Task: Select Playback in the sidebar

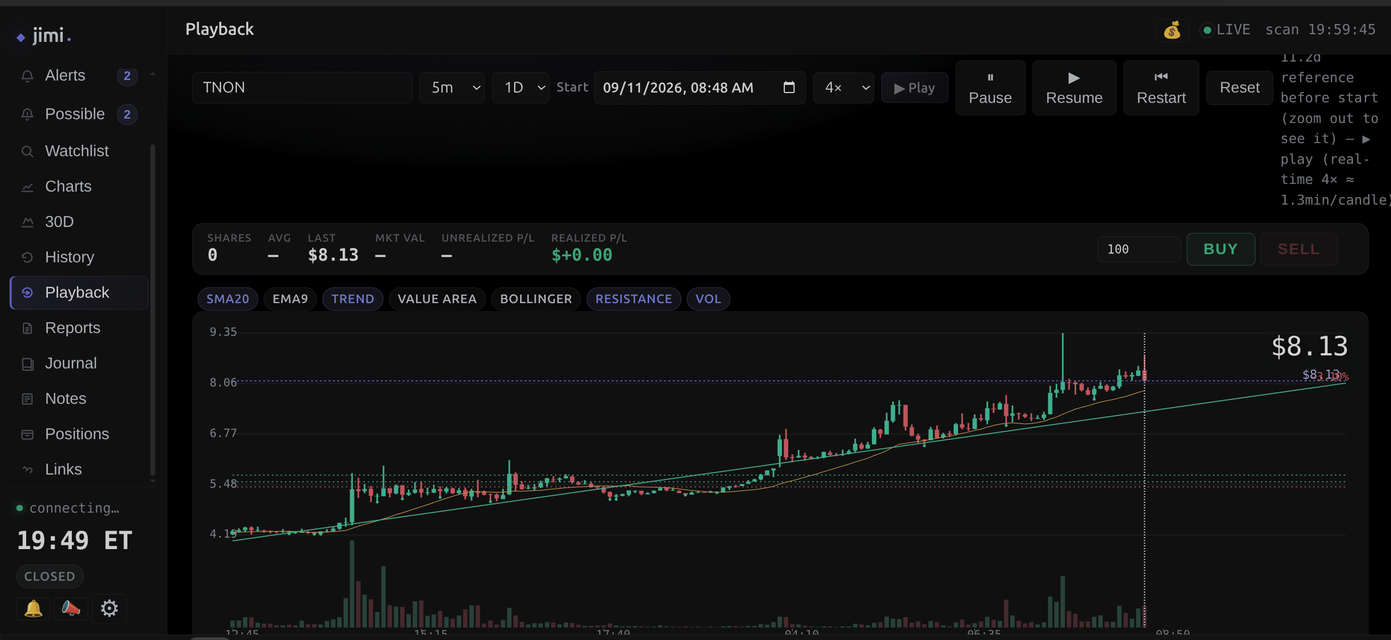Action: click(79, 293)
